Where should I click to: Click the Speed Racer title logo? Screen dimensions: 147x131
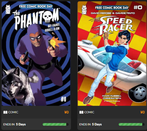113,26
